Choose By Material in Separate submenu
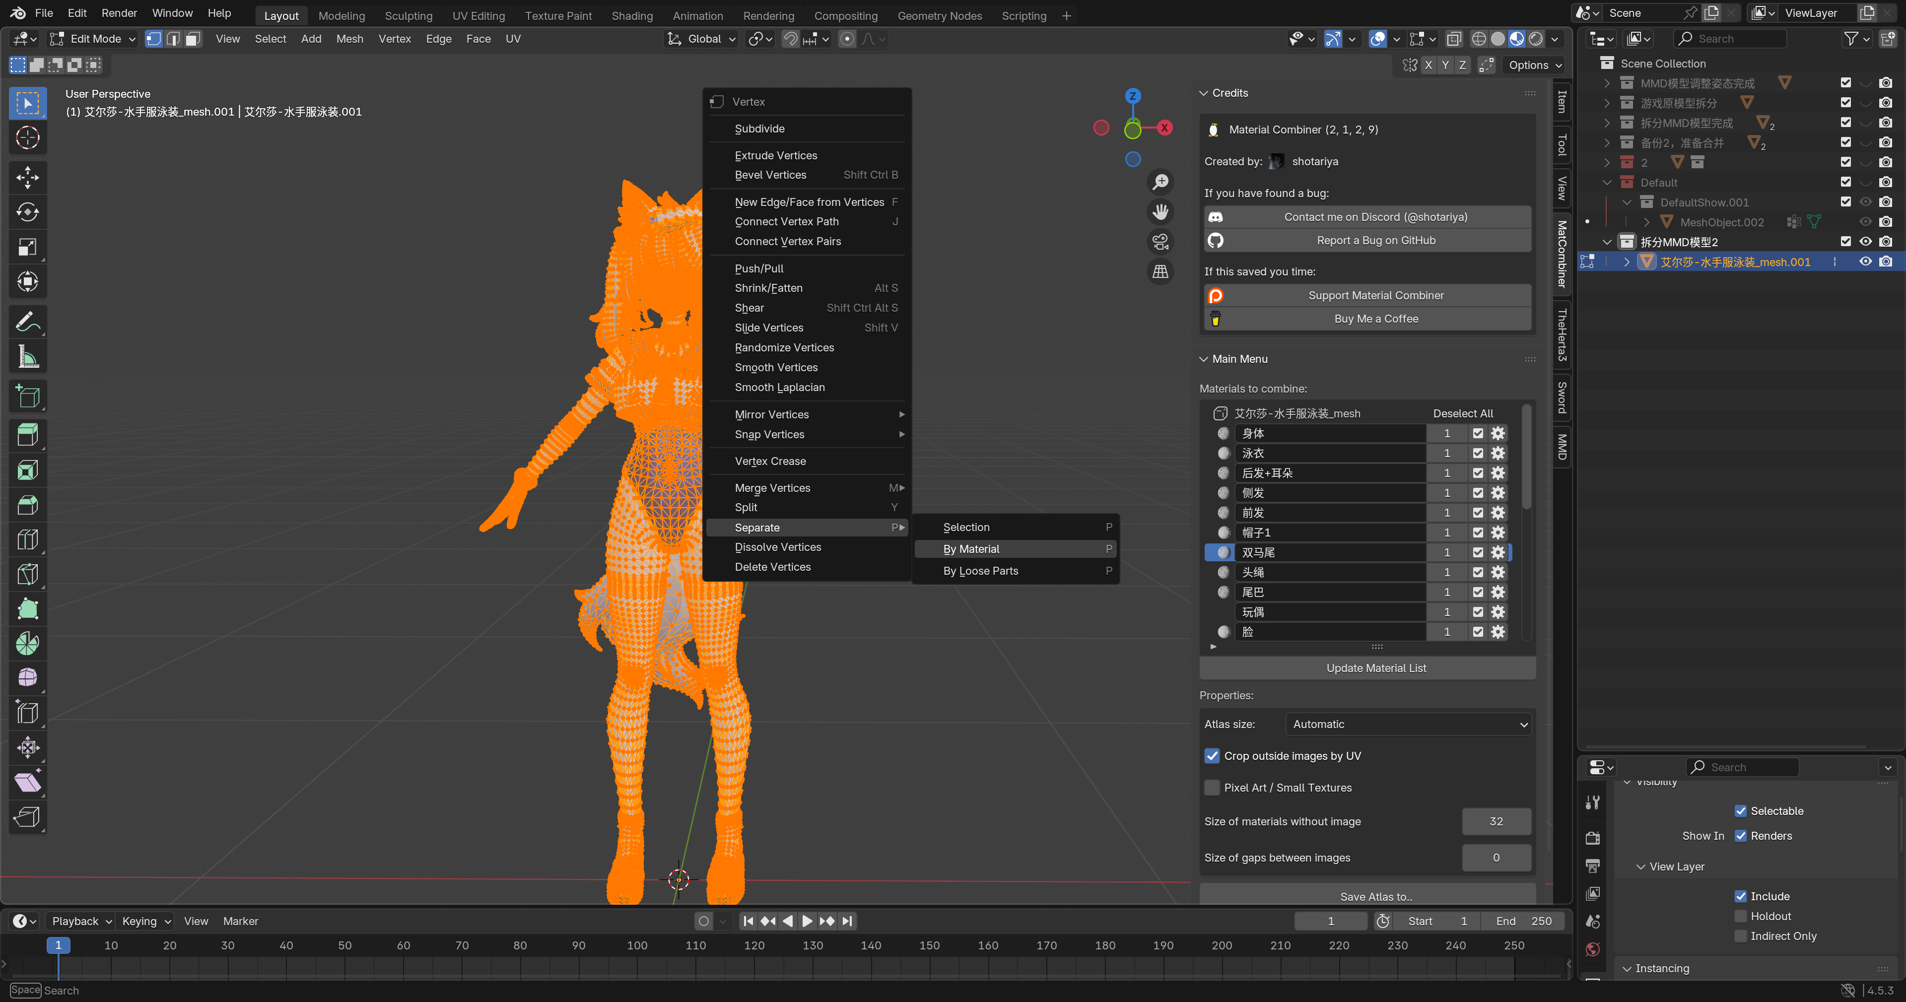 click(x=971, y=549)
